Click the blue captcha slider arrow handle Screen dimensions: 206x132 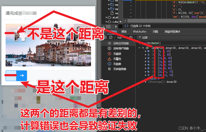[22, 75]
